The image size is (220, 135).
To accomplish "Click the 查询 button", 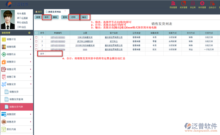I will click(65, 17).
